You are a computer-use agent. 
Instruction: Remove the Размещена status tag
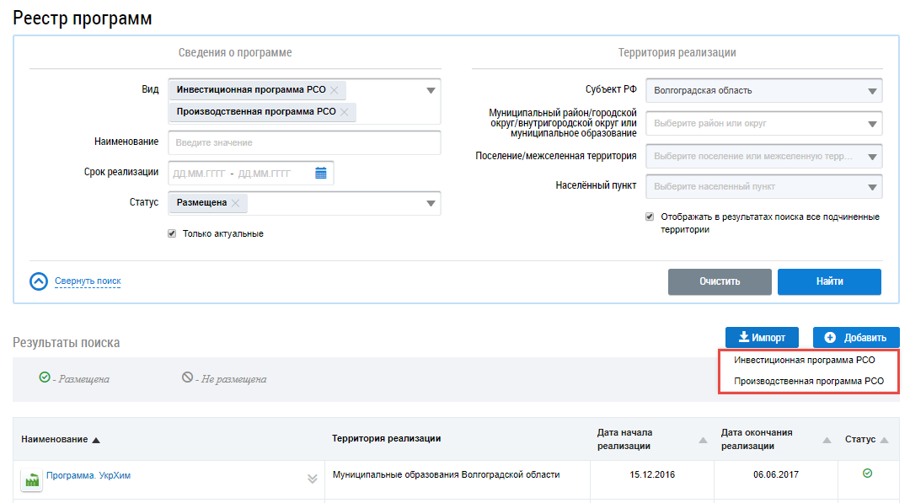coord(235,203)
